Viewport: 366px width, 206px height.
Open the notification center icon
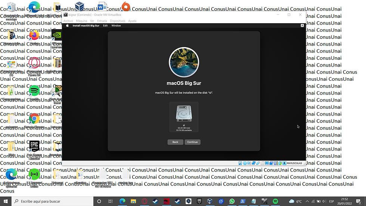pyautogui.click(x=359, y=202)
